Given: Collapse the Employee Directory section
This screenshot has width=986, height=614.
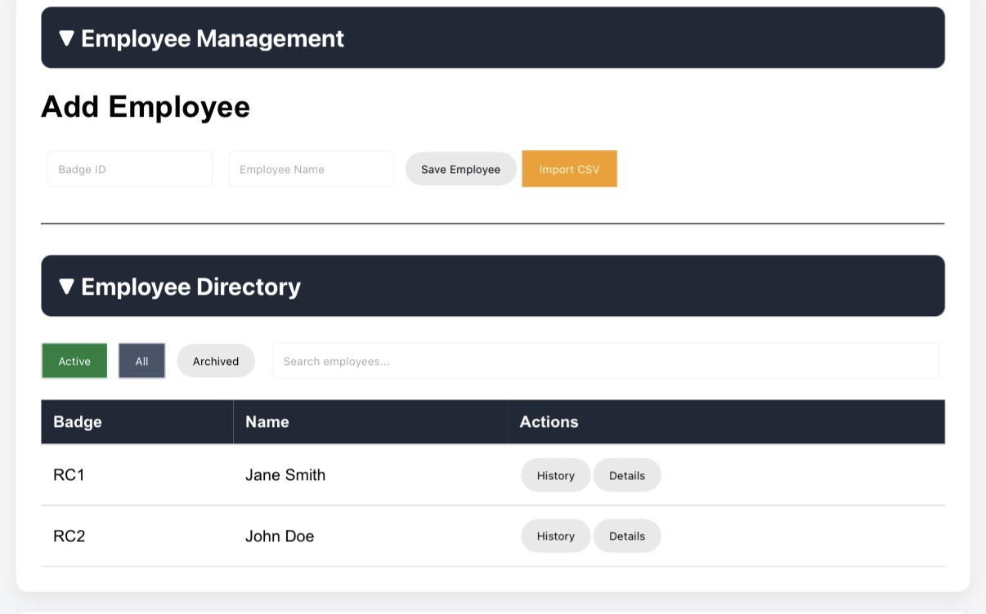Looking at the screenshot, I should point(493,286).
